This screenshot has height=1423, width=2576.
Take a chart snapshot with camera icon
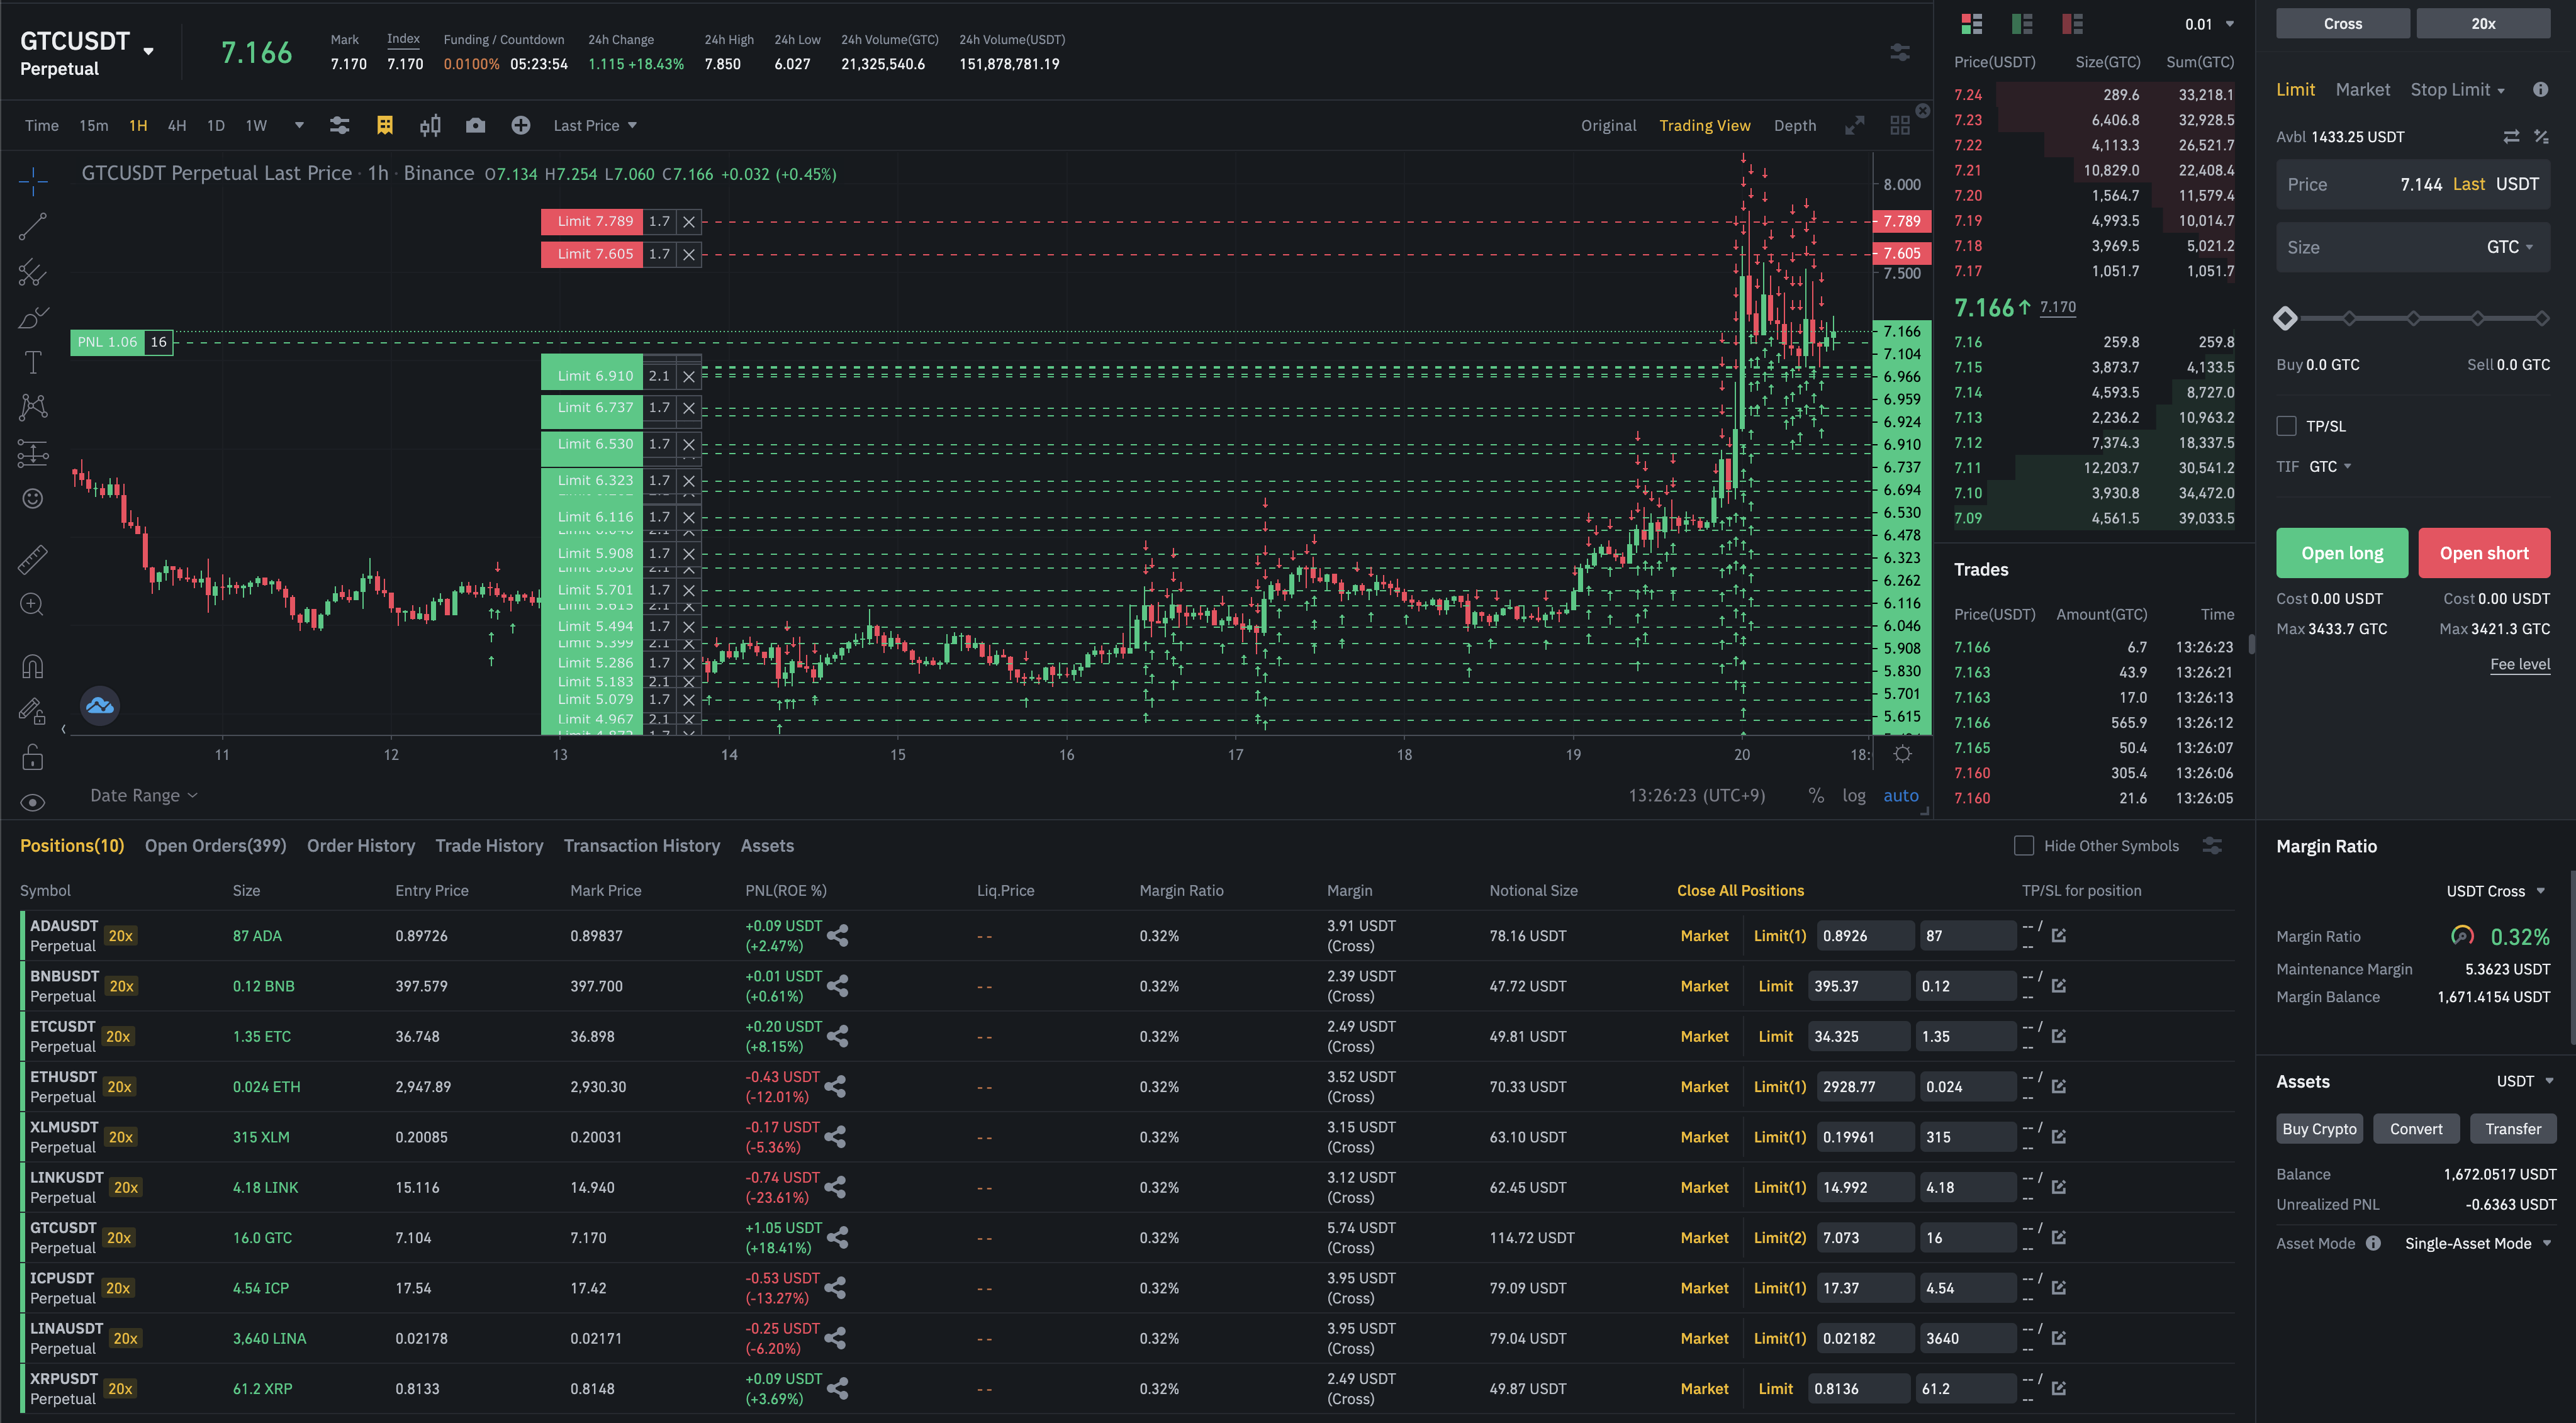coord(475,125)
